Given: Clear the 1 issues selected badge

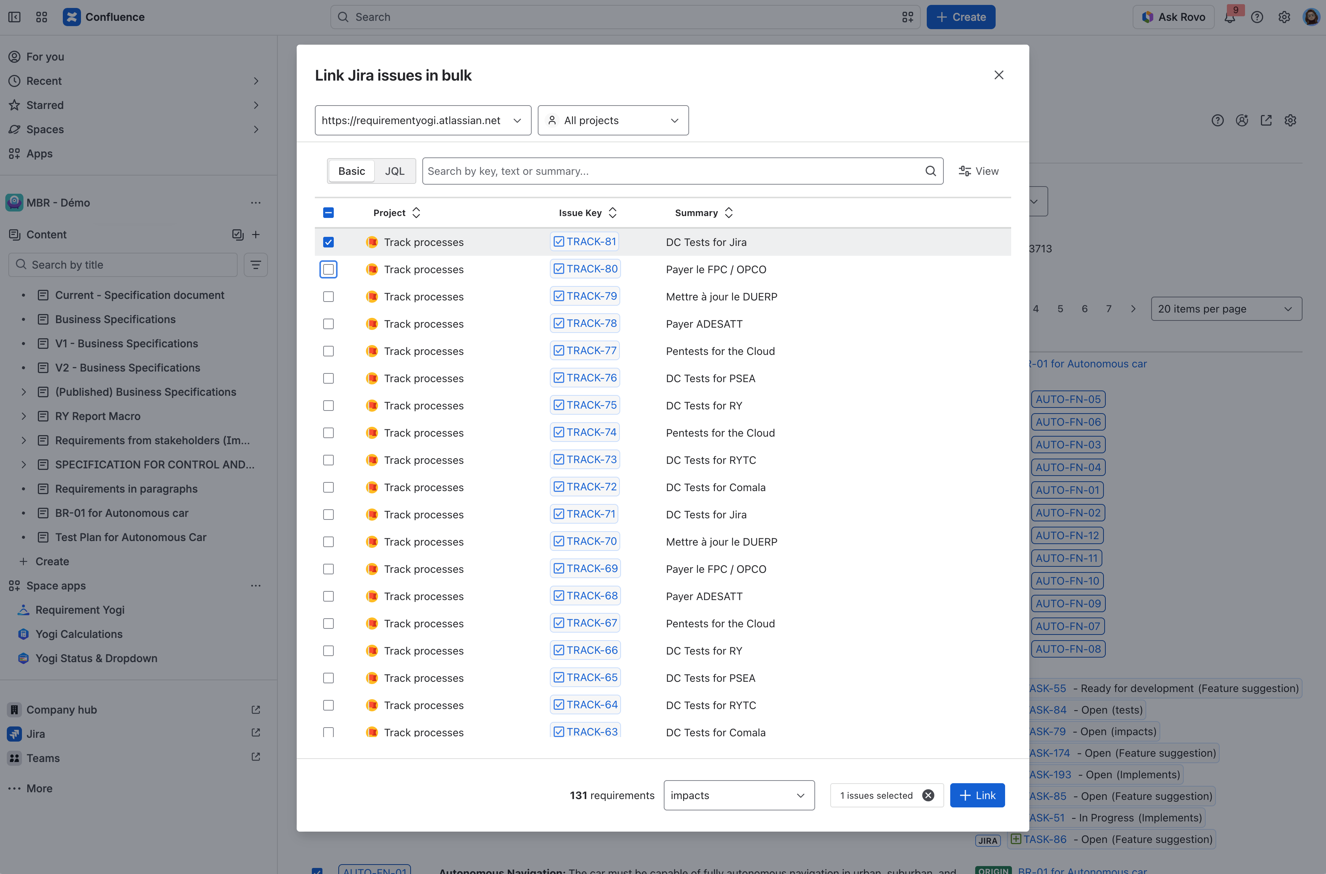Looking at the screenshot, I should tap(928, 795).
